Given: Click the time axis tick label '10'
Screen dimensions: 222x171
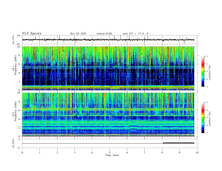Looking at the screenshot, I should tap(197, 153).
